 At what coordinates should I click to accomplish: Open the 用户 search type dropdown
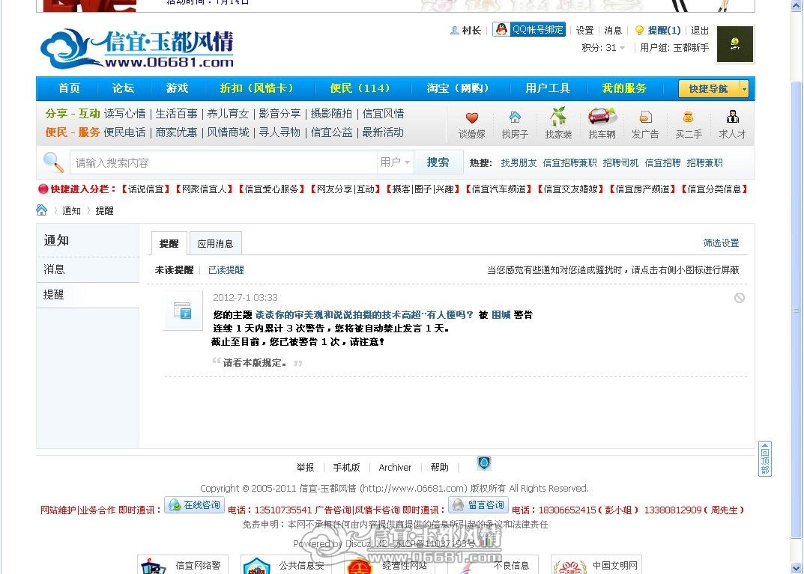[x=395, y=162]
